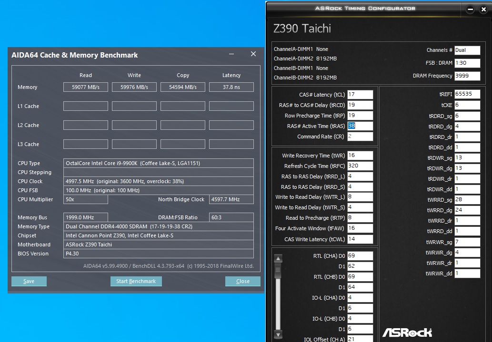Click the CPU Multiplier value 50x
Screen dimensions: 492x342
point(86,199)
